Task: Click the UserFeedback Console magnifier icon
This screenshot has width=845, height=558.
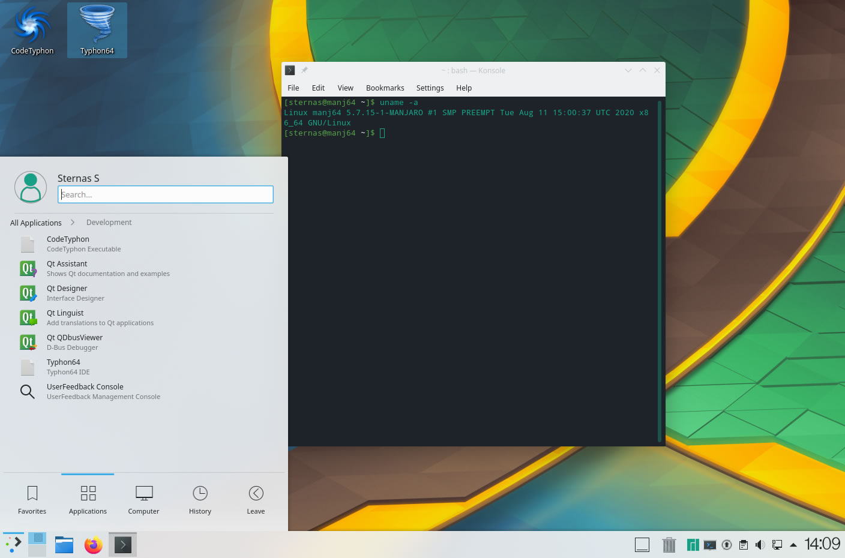Action: [x=28, y=391]
